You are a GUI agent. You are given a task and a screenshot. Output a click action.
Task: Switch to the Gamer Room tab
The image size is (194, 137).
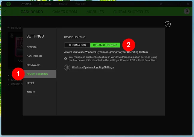(65, 12)
